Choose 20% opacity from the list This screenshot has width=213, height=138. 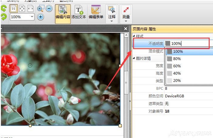[190, 81]
